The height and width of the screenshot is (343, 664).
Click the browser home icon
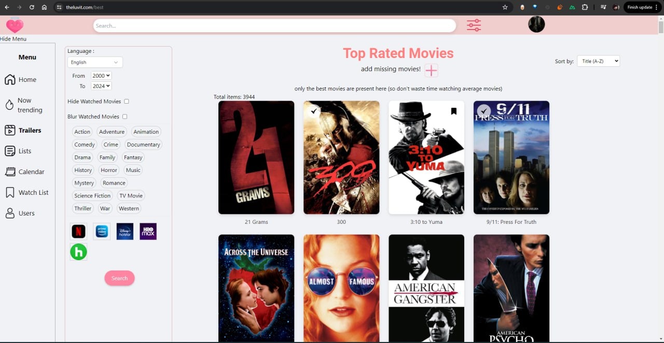(x=44, y=7)
